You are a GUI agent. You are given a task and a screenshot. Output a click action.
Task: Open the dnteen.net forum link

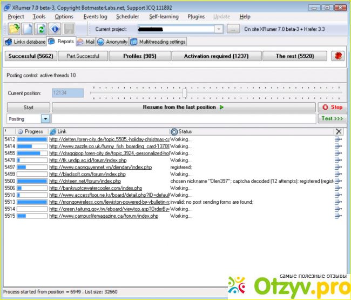85,181
